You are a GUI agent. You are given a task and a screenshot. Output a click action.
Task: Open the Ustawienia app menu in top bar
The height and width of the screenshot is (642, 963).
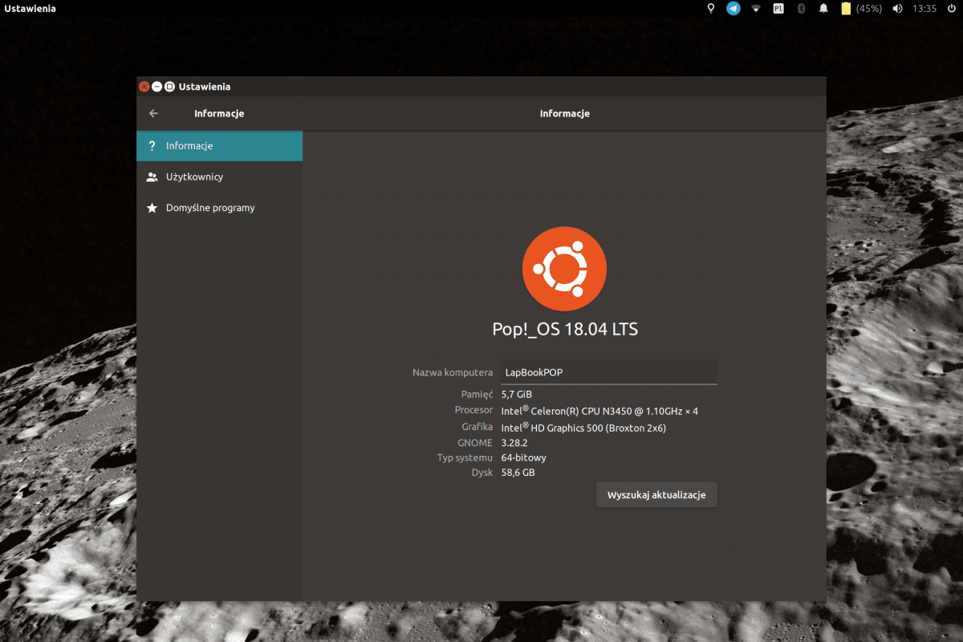30,8
